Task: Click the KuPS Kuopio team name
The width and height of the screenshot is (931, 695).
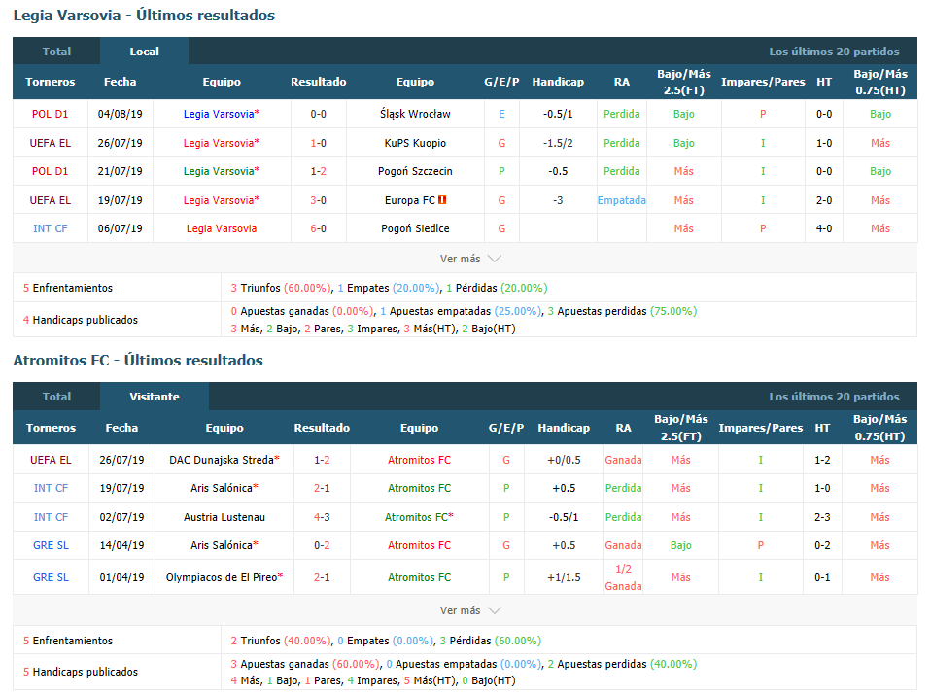Action: (415, 143)
